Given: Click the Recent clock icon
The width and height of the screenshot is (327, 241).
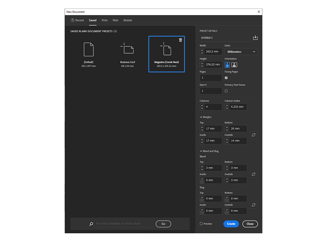Looking at the screenshot, I should [72, 20].
